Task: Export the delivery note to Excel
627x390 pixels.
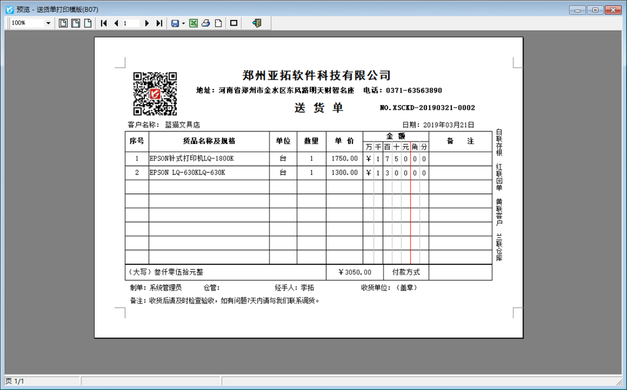Action: click(x=194, y=23)
